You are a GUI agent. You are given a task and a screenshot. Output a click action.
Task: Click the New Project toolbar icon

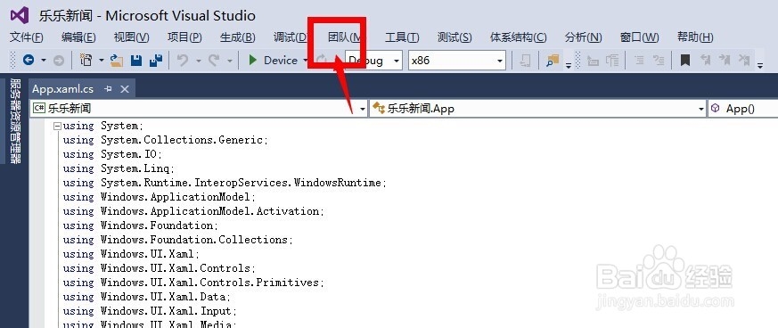(86, 61)
